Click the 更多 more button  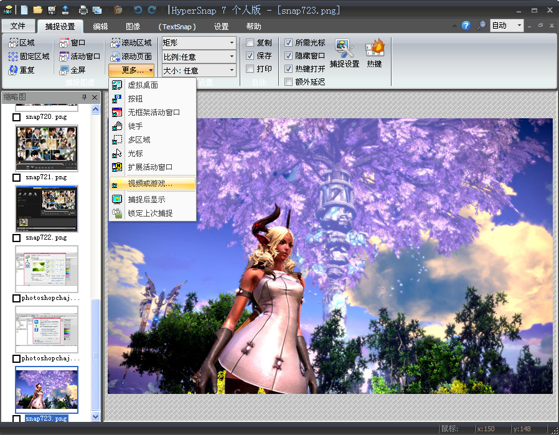(131, 70)
